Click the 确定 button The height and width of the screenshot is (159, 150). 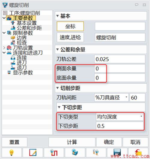pos(109,142)
